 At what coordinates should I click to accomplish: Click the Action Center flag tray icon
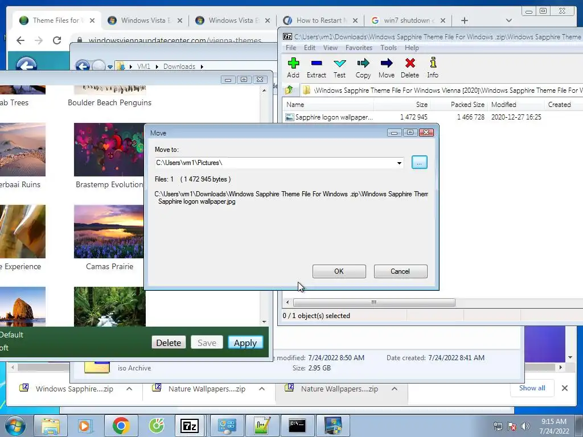(x=512, y=426)
